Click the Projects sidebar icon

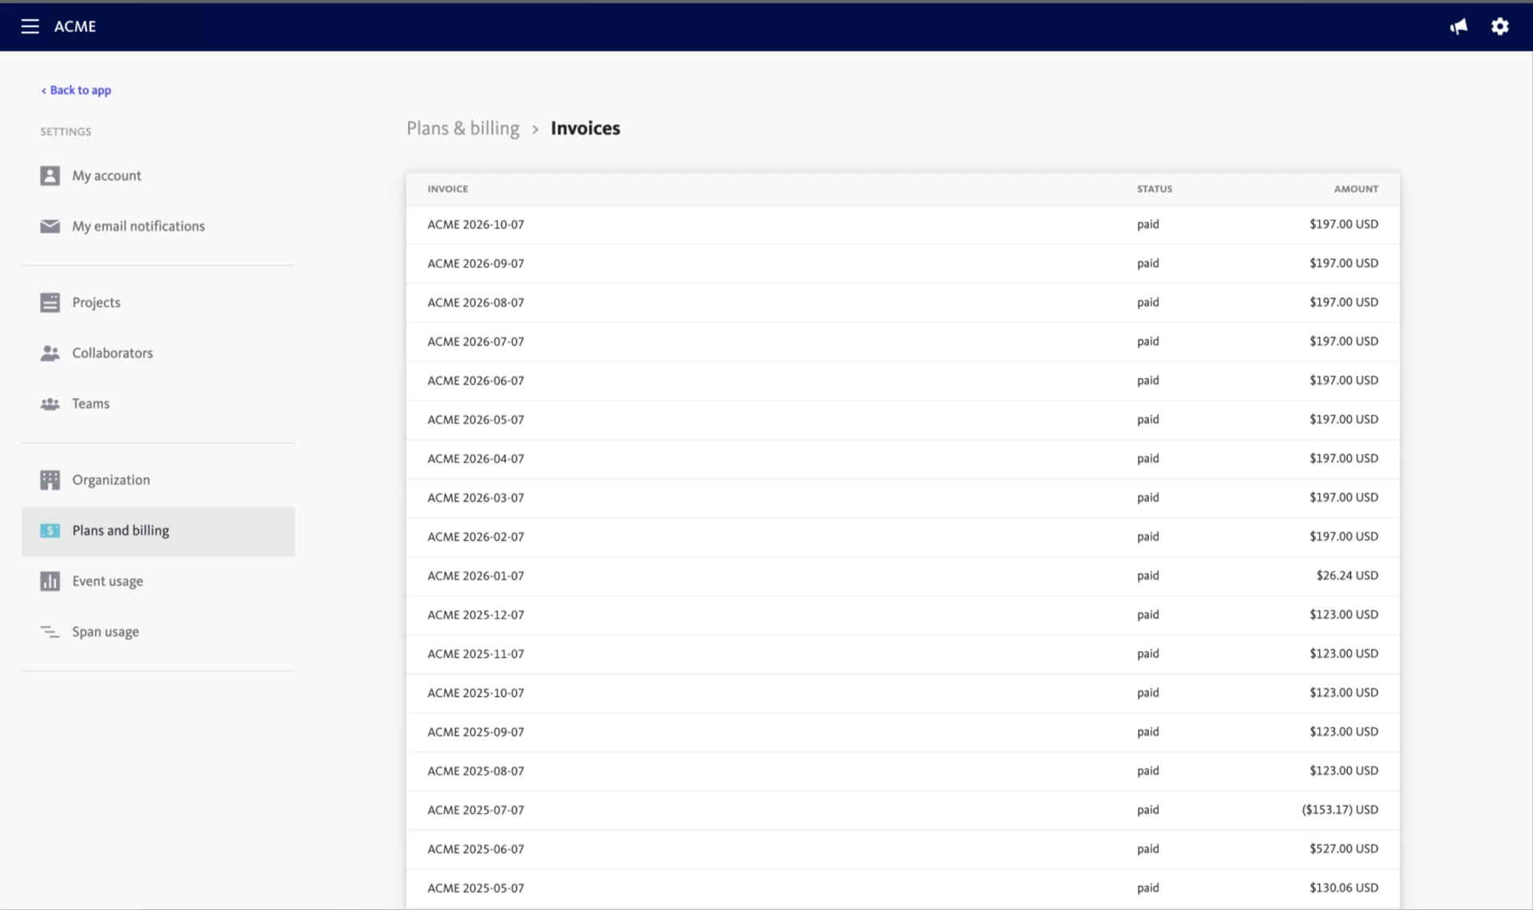[x=50, y=303]
